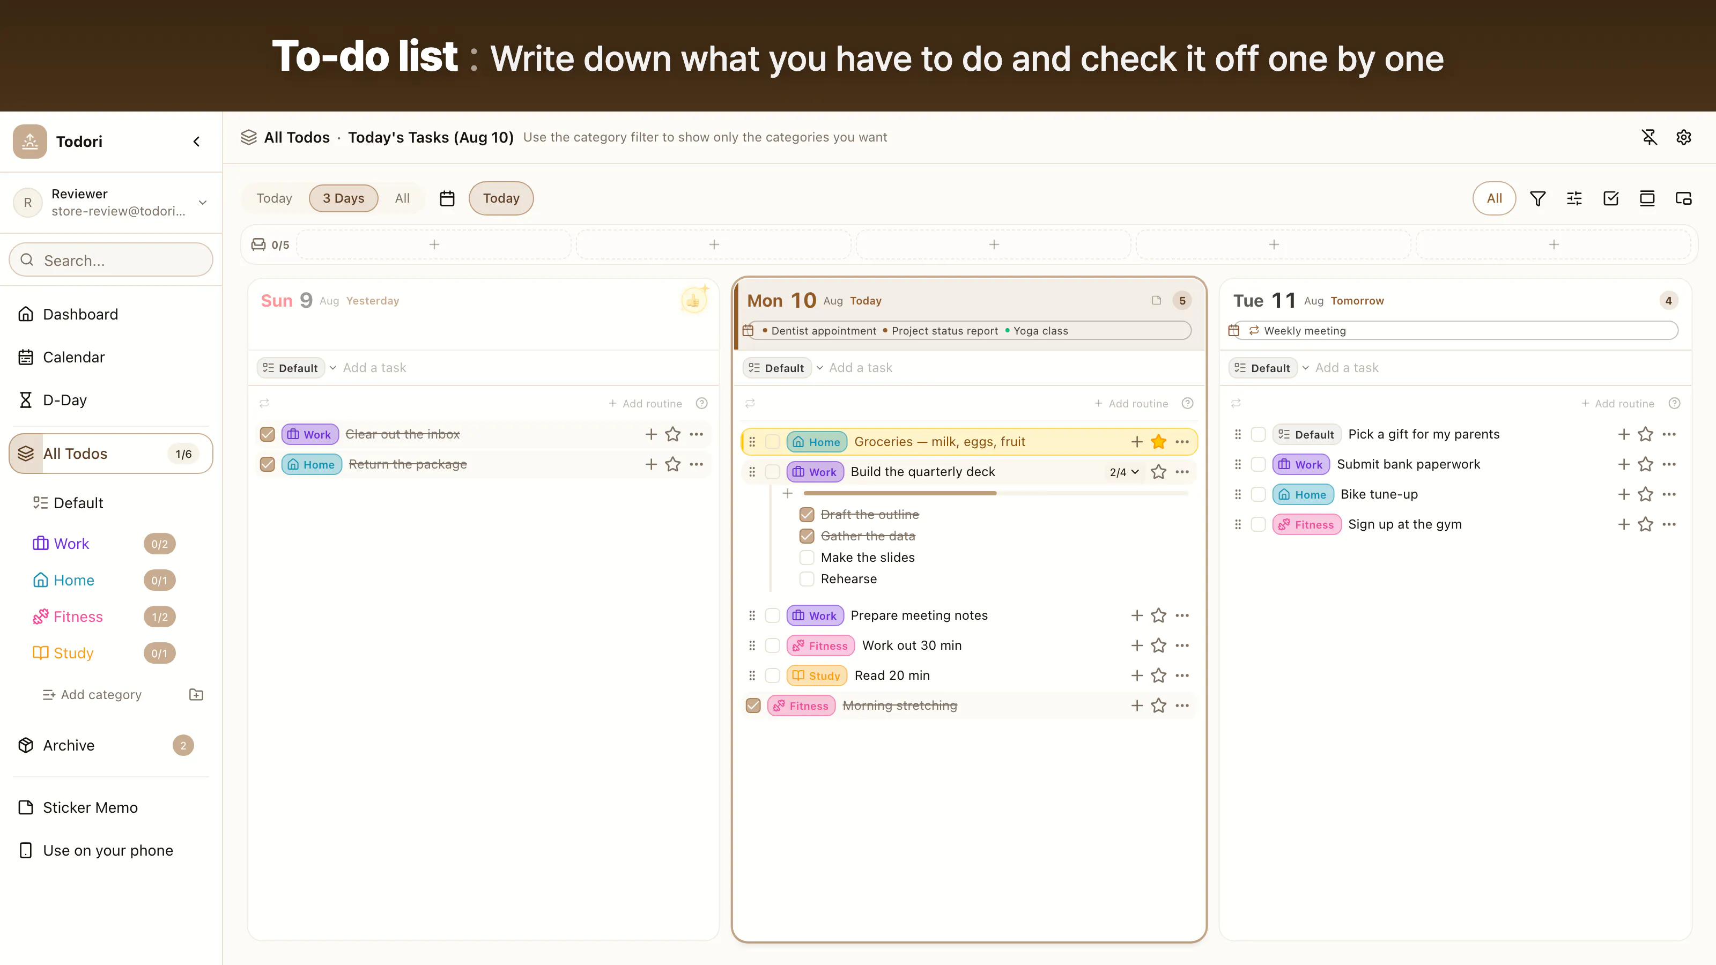This screenshot has width=1716, height=965.
Task: Add a subtask under quarterly deck plus icon
Action: coord(787,493)
